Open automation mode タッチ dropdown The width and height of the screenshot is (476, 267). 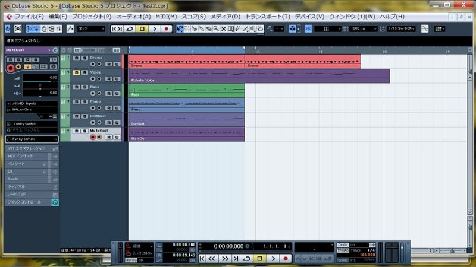90,28
